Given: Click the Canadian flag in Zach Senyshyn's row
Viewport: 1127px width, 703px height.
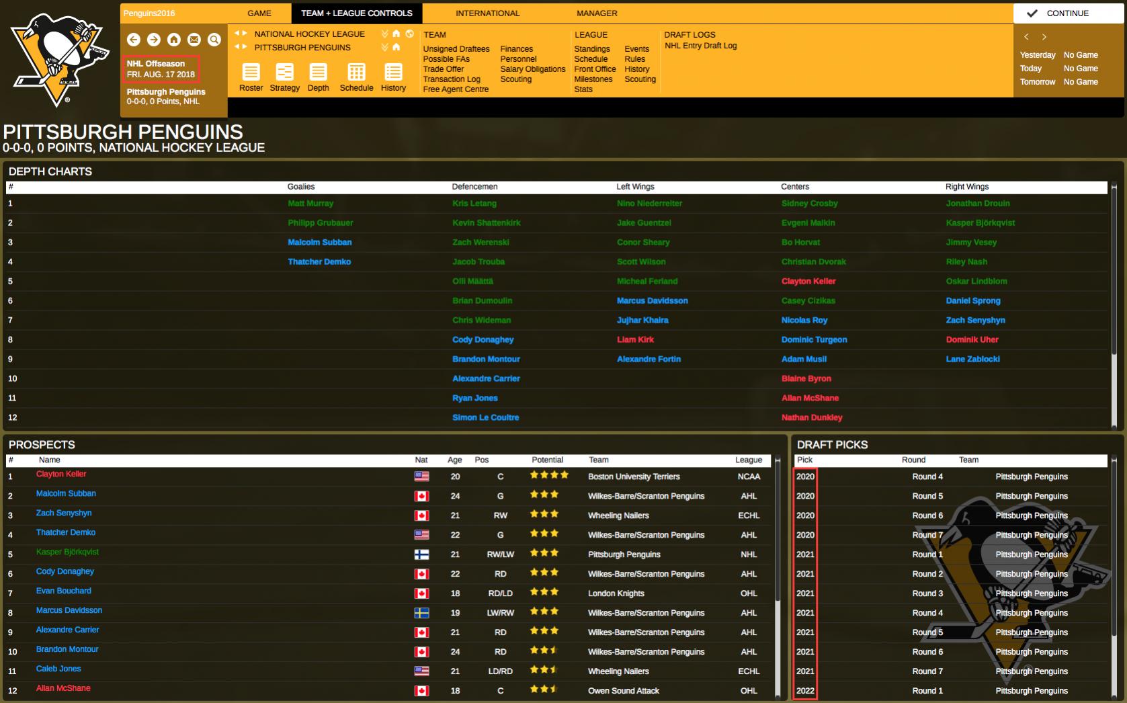Looking at the screenshot, I should coord(421,515).
